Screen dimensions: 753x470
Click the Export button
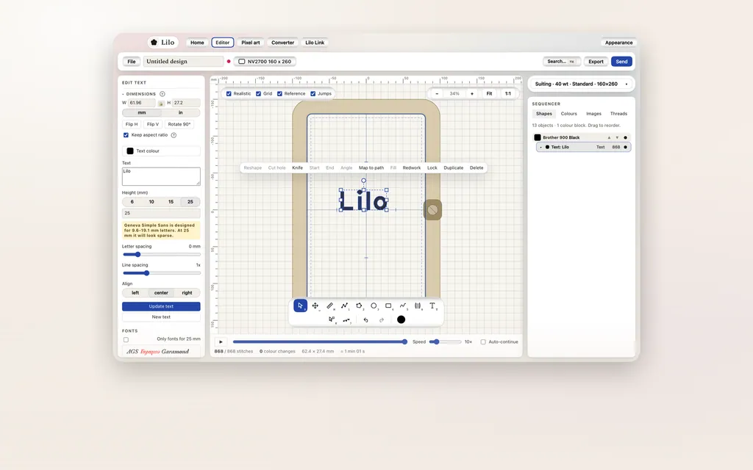coord(596,62)
